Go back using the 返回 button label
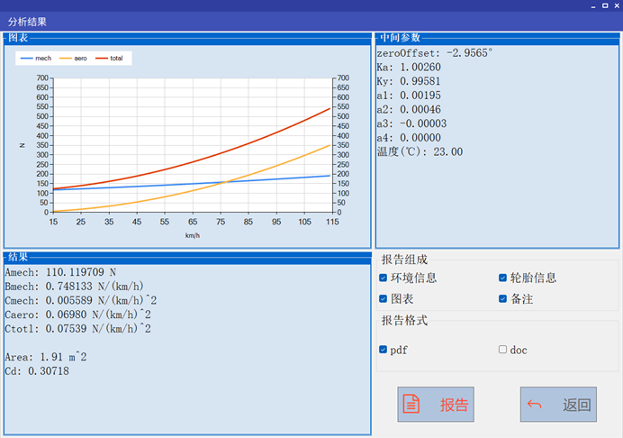 coord(576,405)
